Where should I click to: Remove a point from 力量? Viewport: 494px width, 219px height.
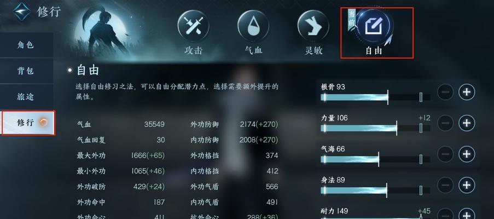pos(445,123)
